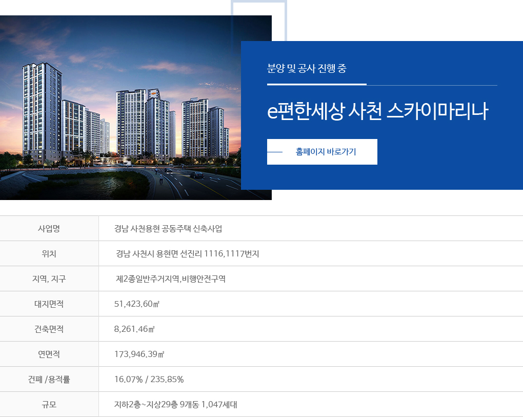Click the 건축면적 row label
This screenshot has width=523, height=417.
[x=49, y=329]
